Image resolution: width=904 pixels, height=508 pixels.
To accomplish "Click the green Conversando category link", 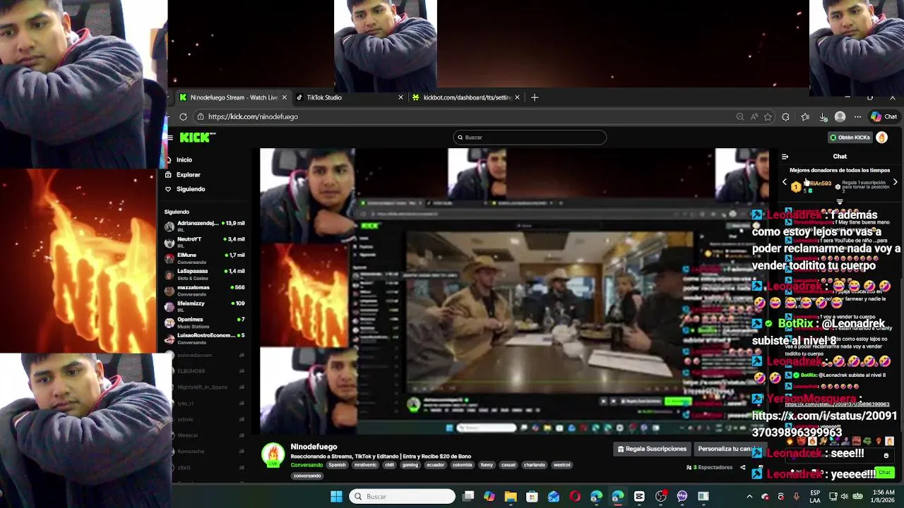I will tap(306, 465).
